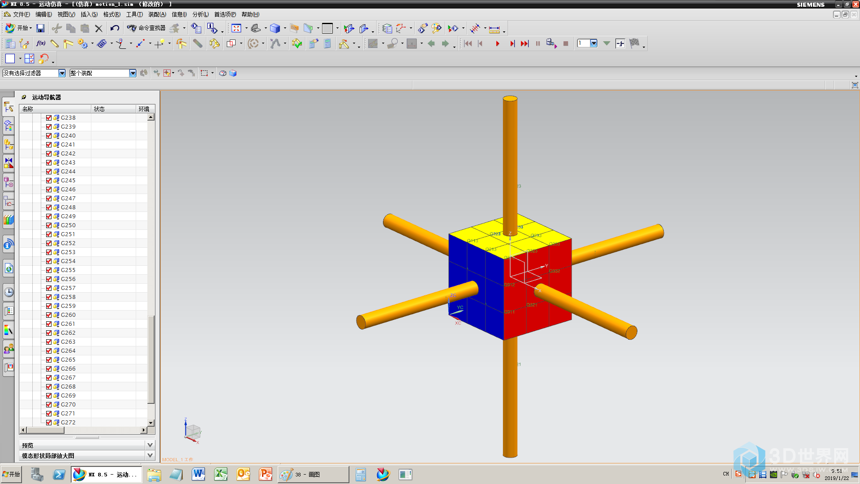
Task: Uncheck the G250 checkbox
Action: coord(49,225)
